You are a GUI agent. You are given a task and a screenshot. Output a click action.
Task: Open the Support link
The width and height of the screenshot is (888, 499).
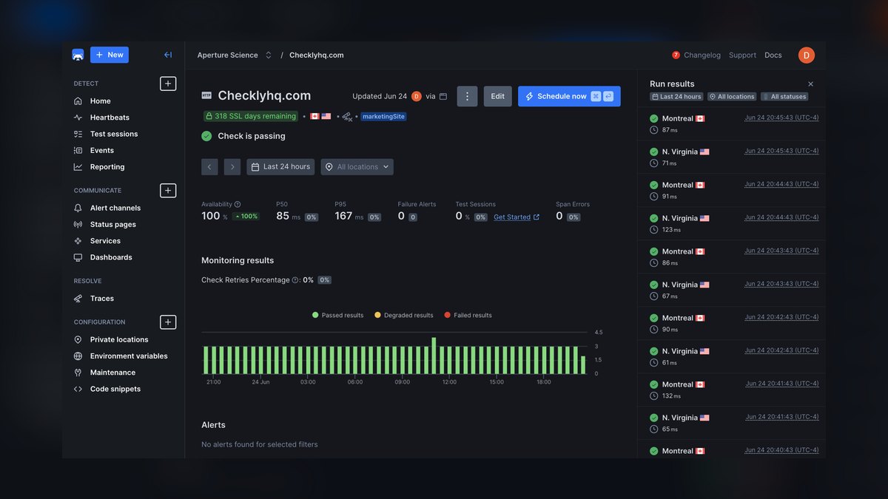[x=742, y=55]
